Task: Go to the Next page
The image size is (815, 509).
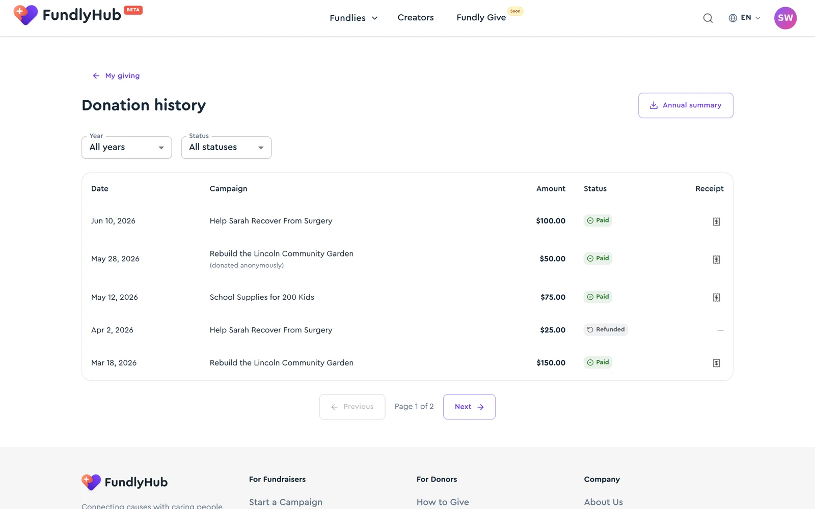Action: [469, 407]
